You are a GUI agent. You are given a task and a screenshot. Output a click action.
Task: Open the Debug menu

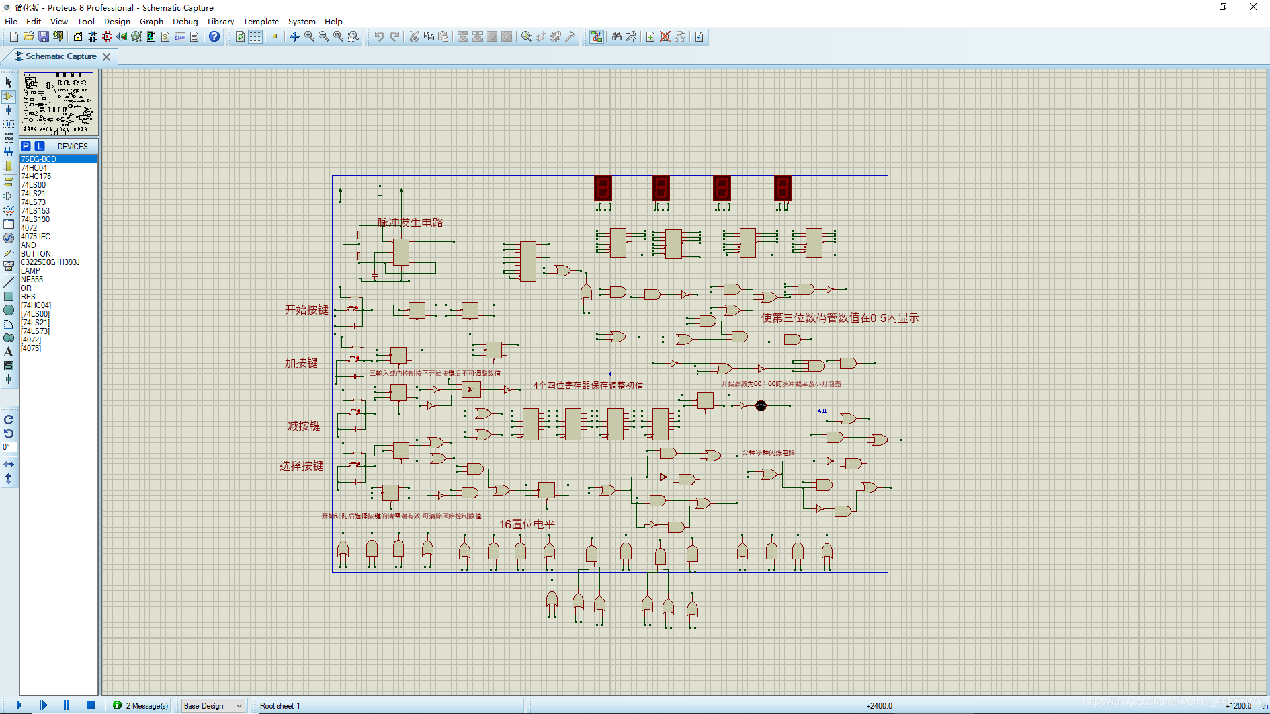[185, 21]
